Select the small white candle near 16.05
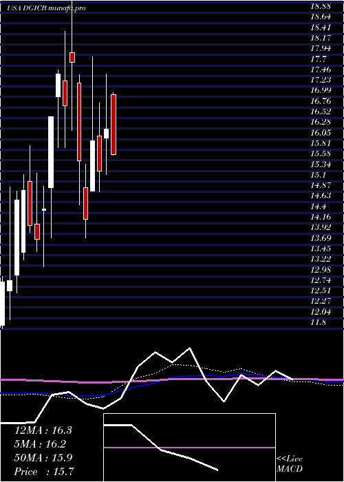344x482 pixels. point(107,134)
